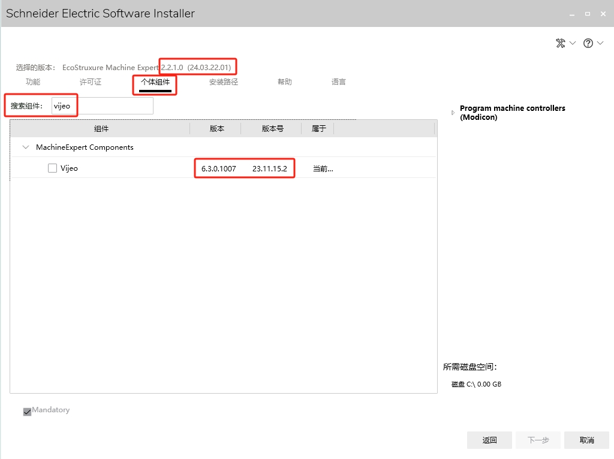
Task: Go to the 安装路径 tab
Action: (x=224, y=82)
